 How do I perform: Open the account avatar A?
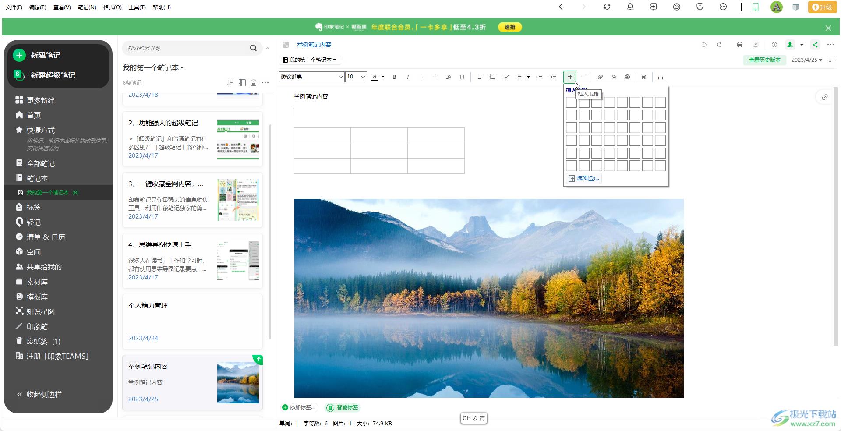click(776, 7)
